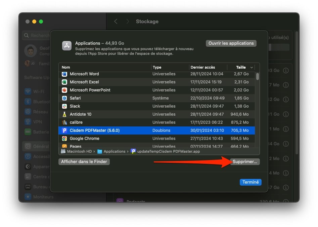Click the 'Système' type cell for Safari
Image resolution: width=318 pixels, height=227 pixels.
161,98
